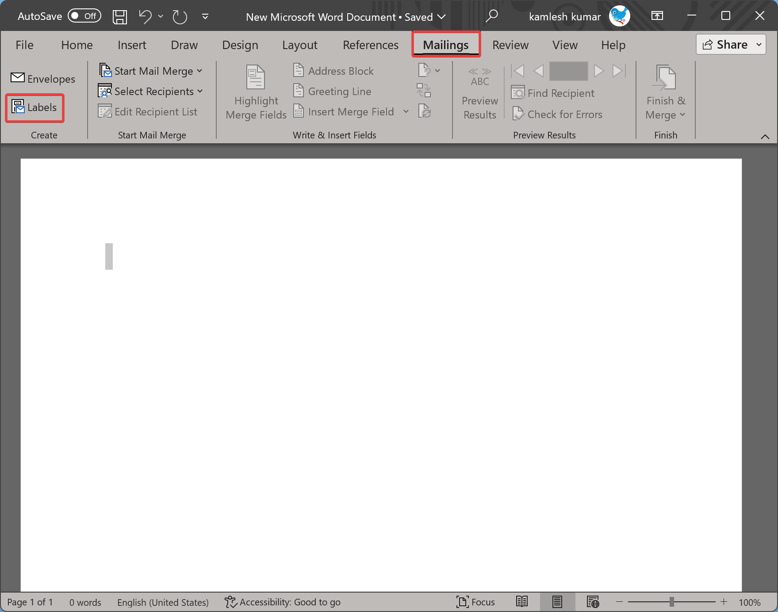Image resolution: width=778 pixels, height=612 pixels.
Task: Create Envelopes from the ribbon
Action: 43,79
